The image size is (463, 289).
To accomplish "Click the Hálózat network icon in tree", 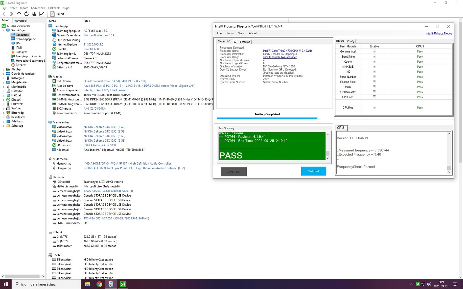I will (x=8, y=95).
